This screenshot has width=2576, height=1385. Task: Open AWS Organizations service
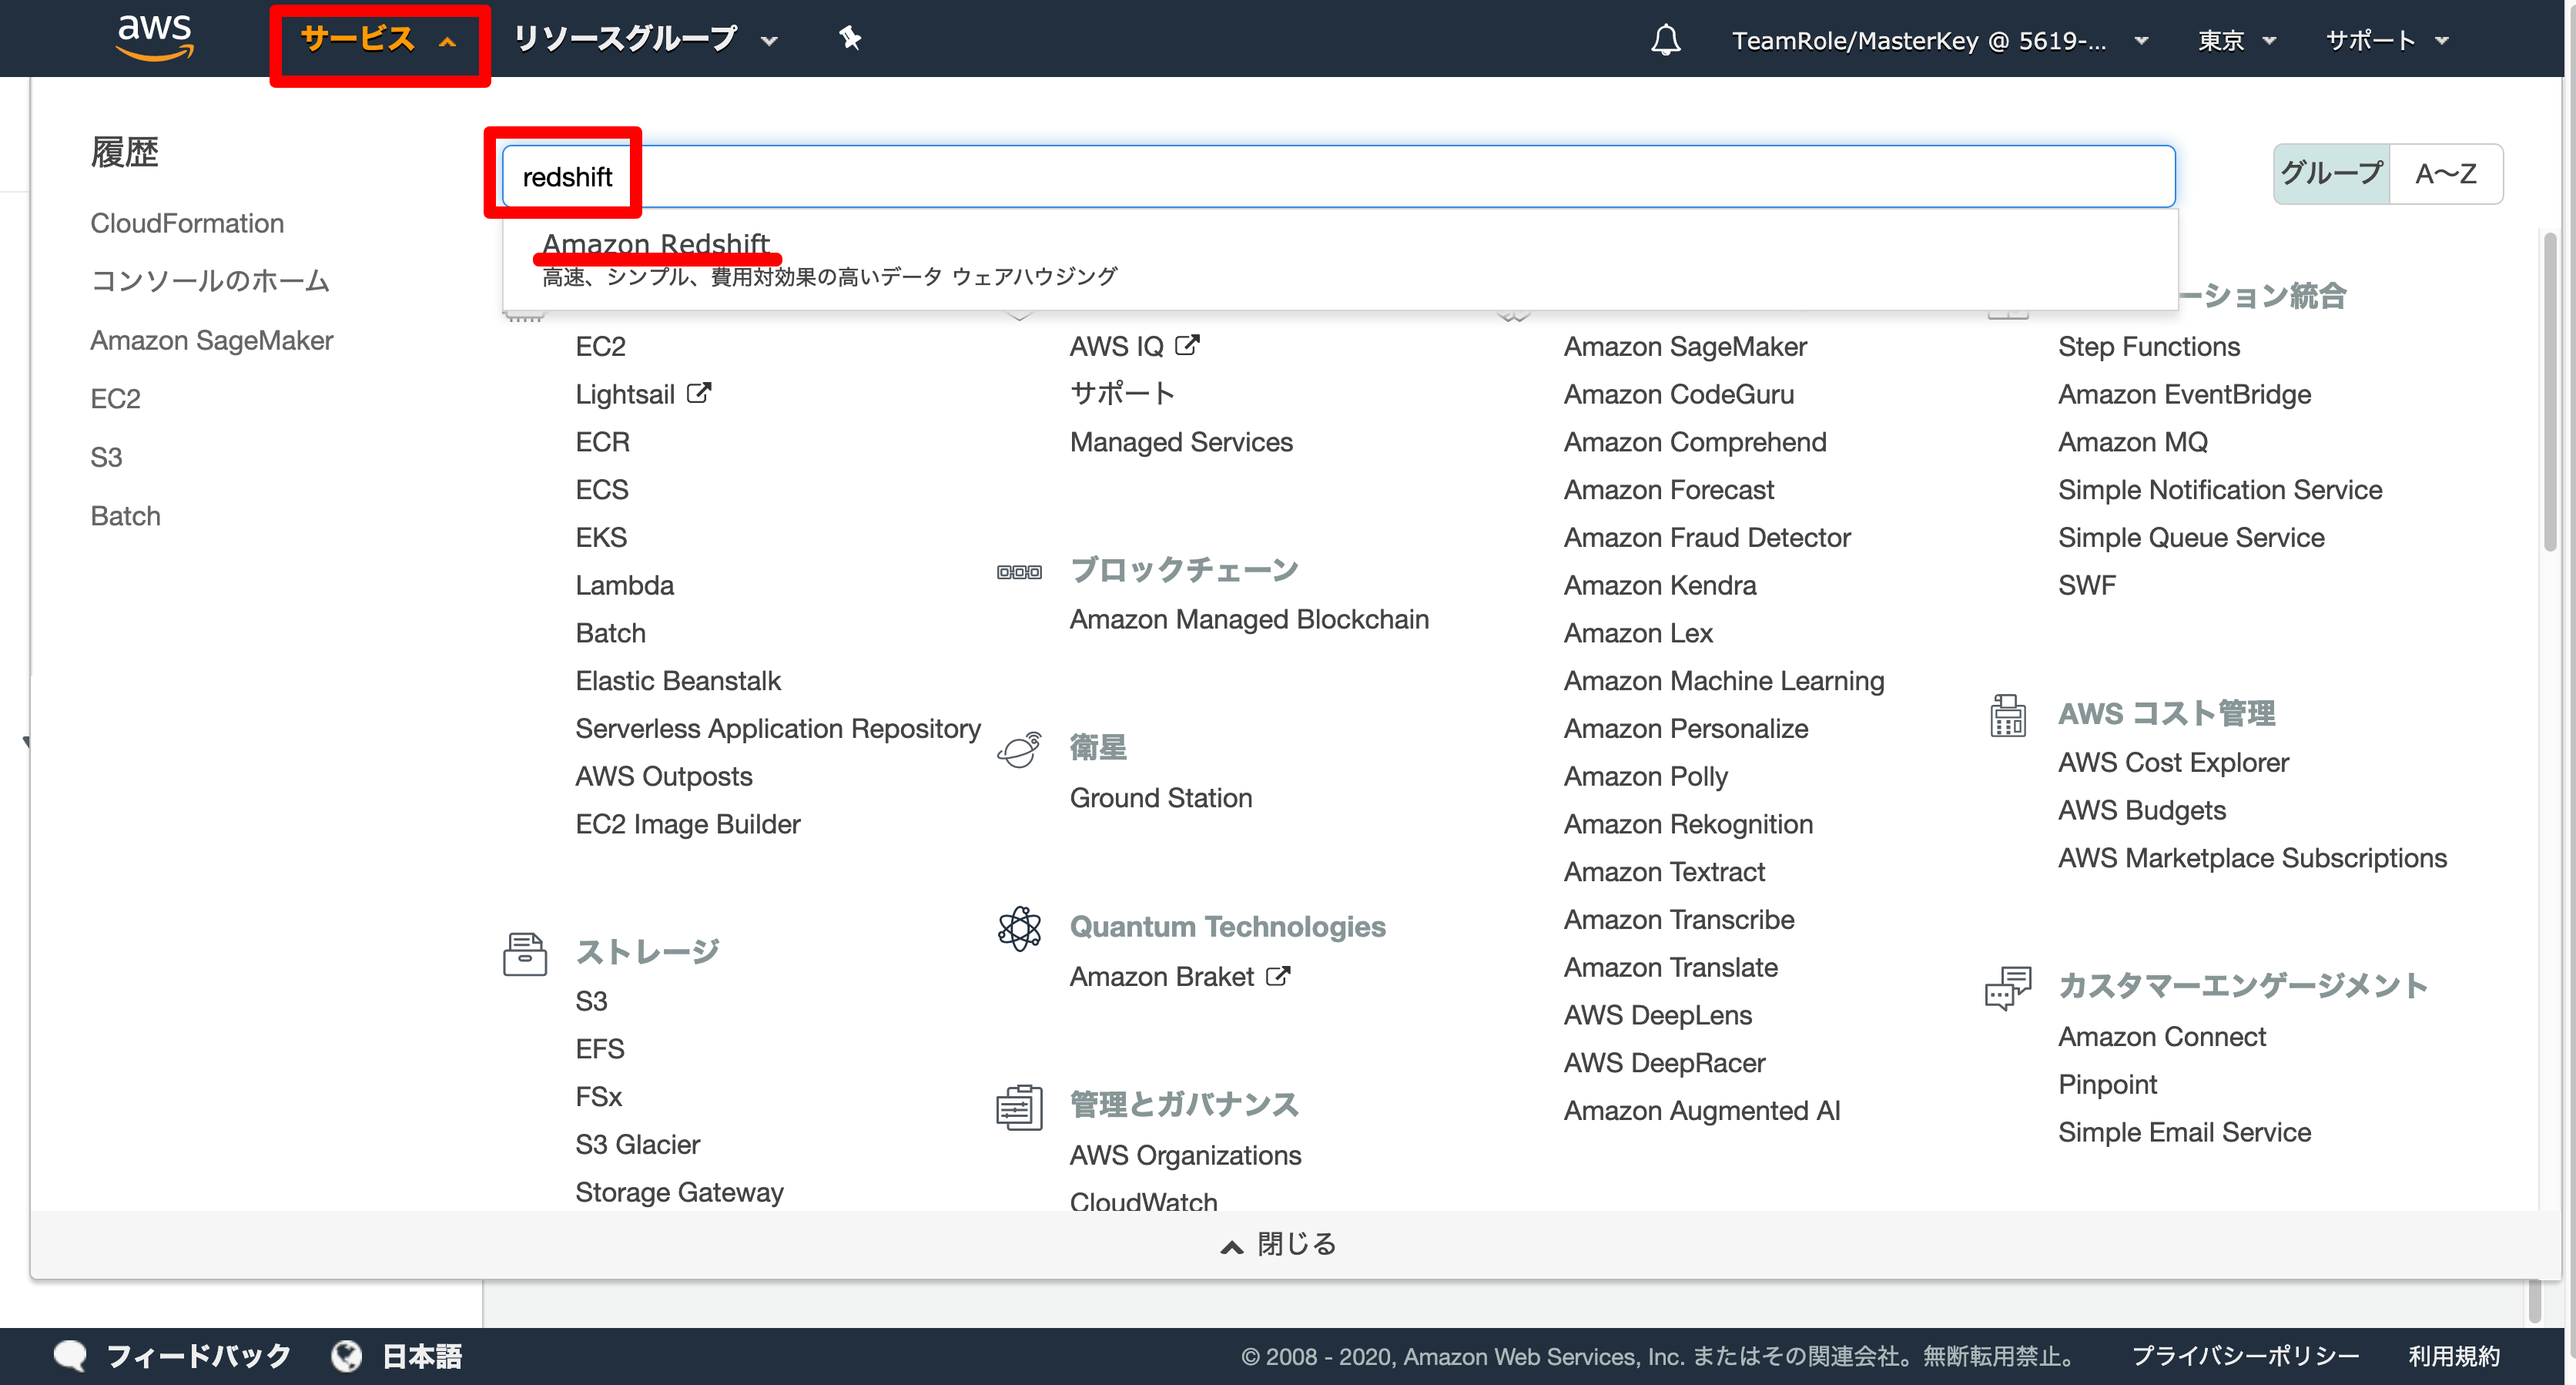pos(1185,1155)
